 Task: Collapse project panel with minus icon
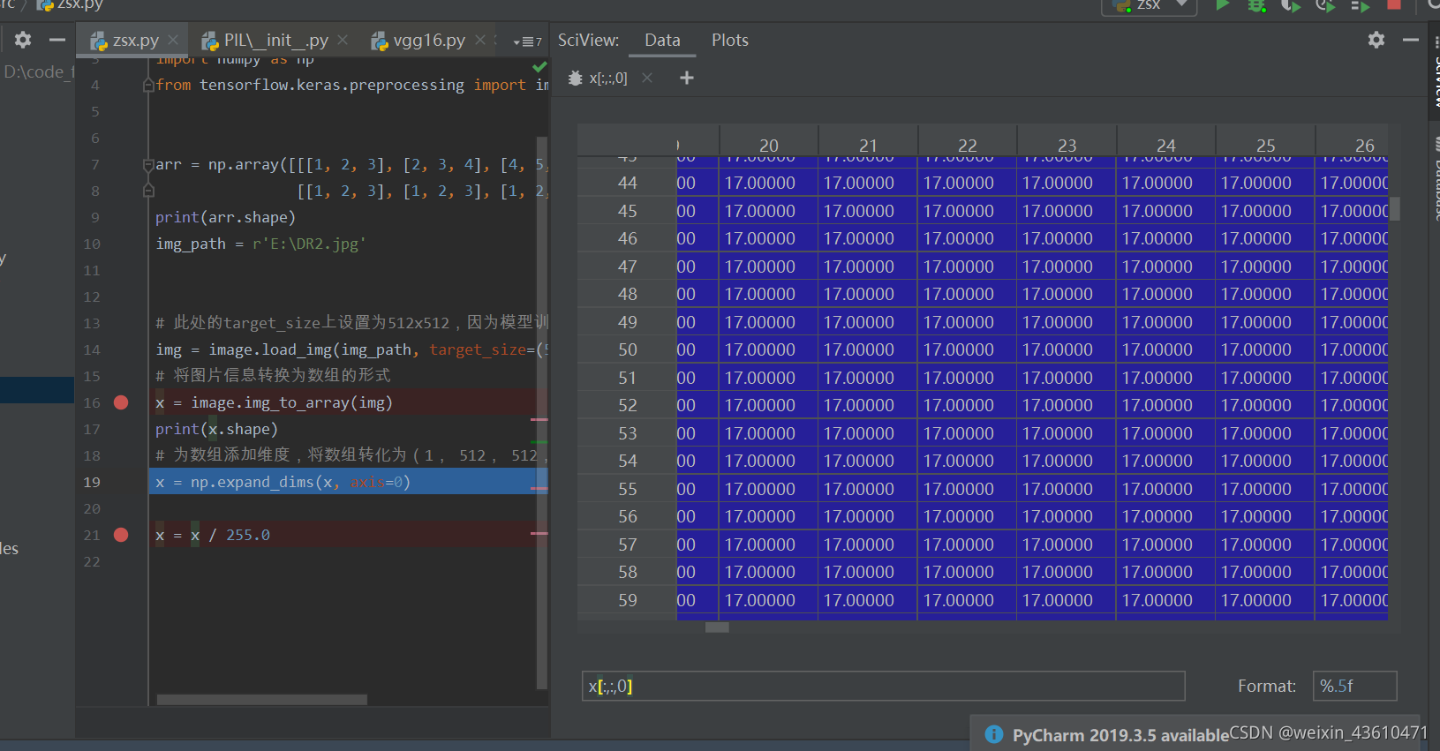[x=57, y=40]
